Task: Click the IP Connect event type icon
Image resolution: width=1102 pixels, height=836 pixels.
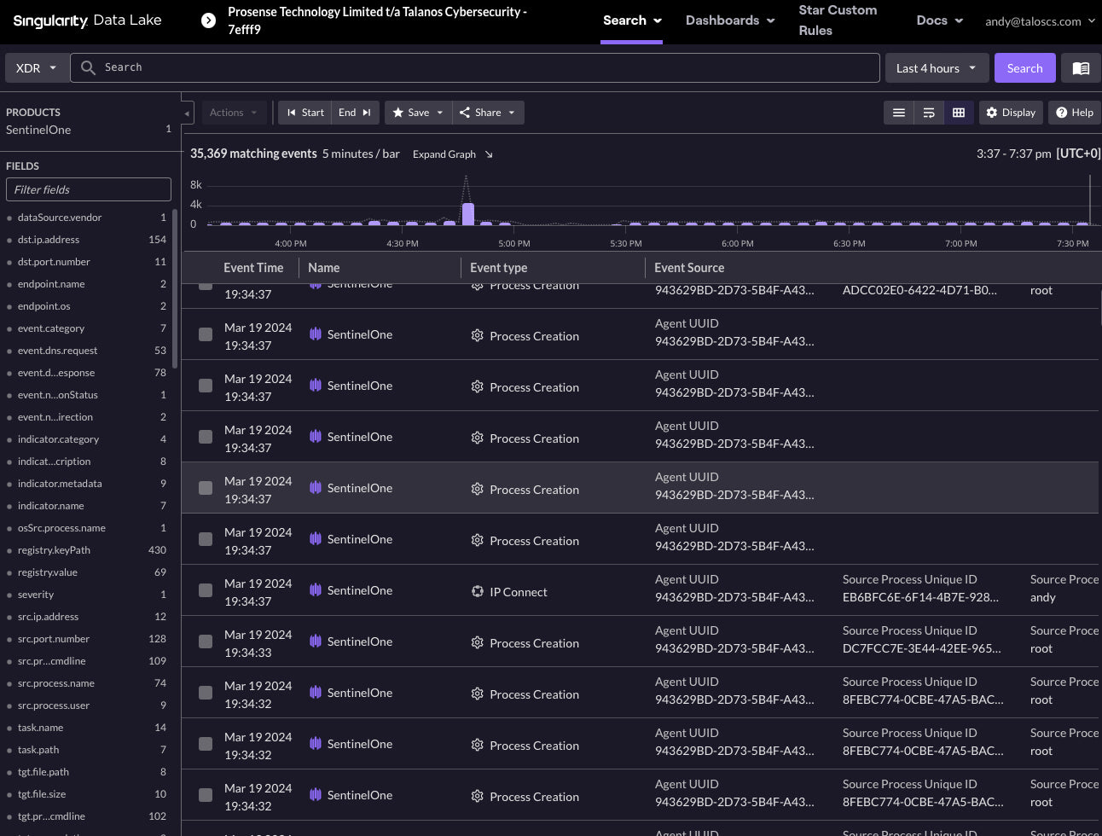Action: [478, 591]
